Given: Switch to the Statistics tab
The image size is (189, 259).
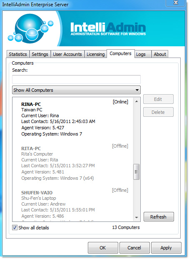Looking at the screenshot, I should (18, 54).
